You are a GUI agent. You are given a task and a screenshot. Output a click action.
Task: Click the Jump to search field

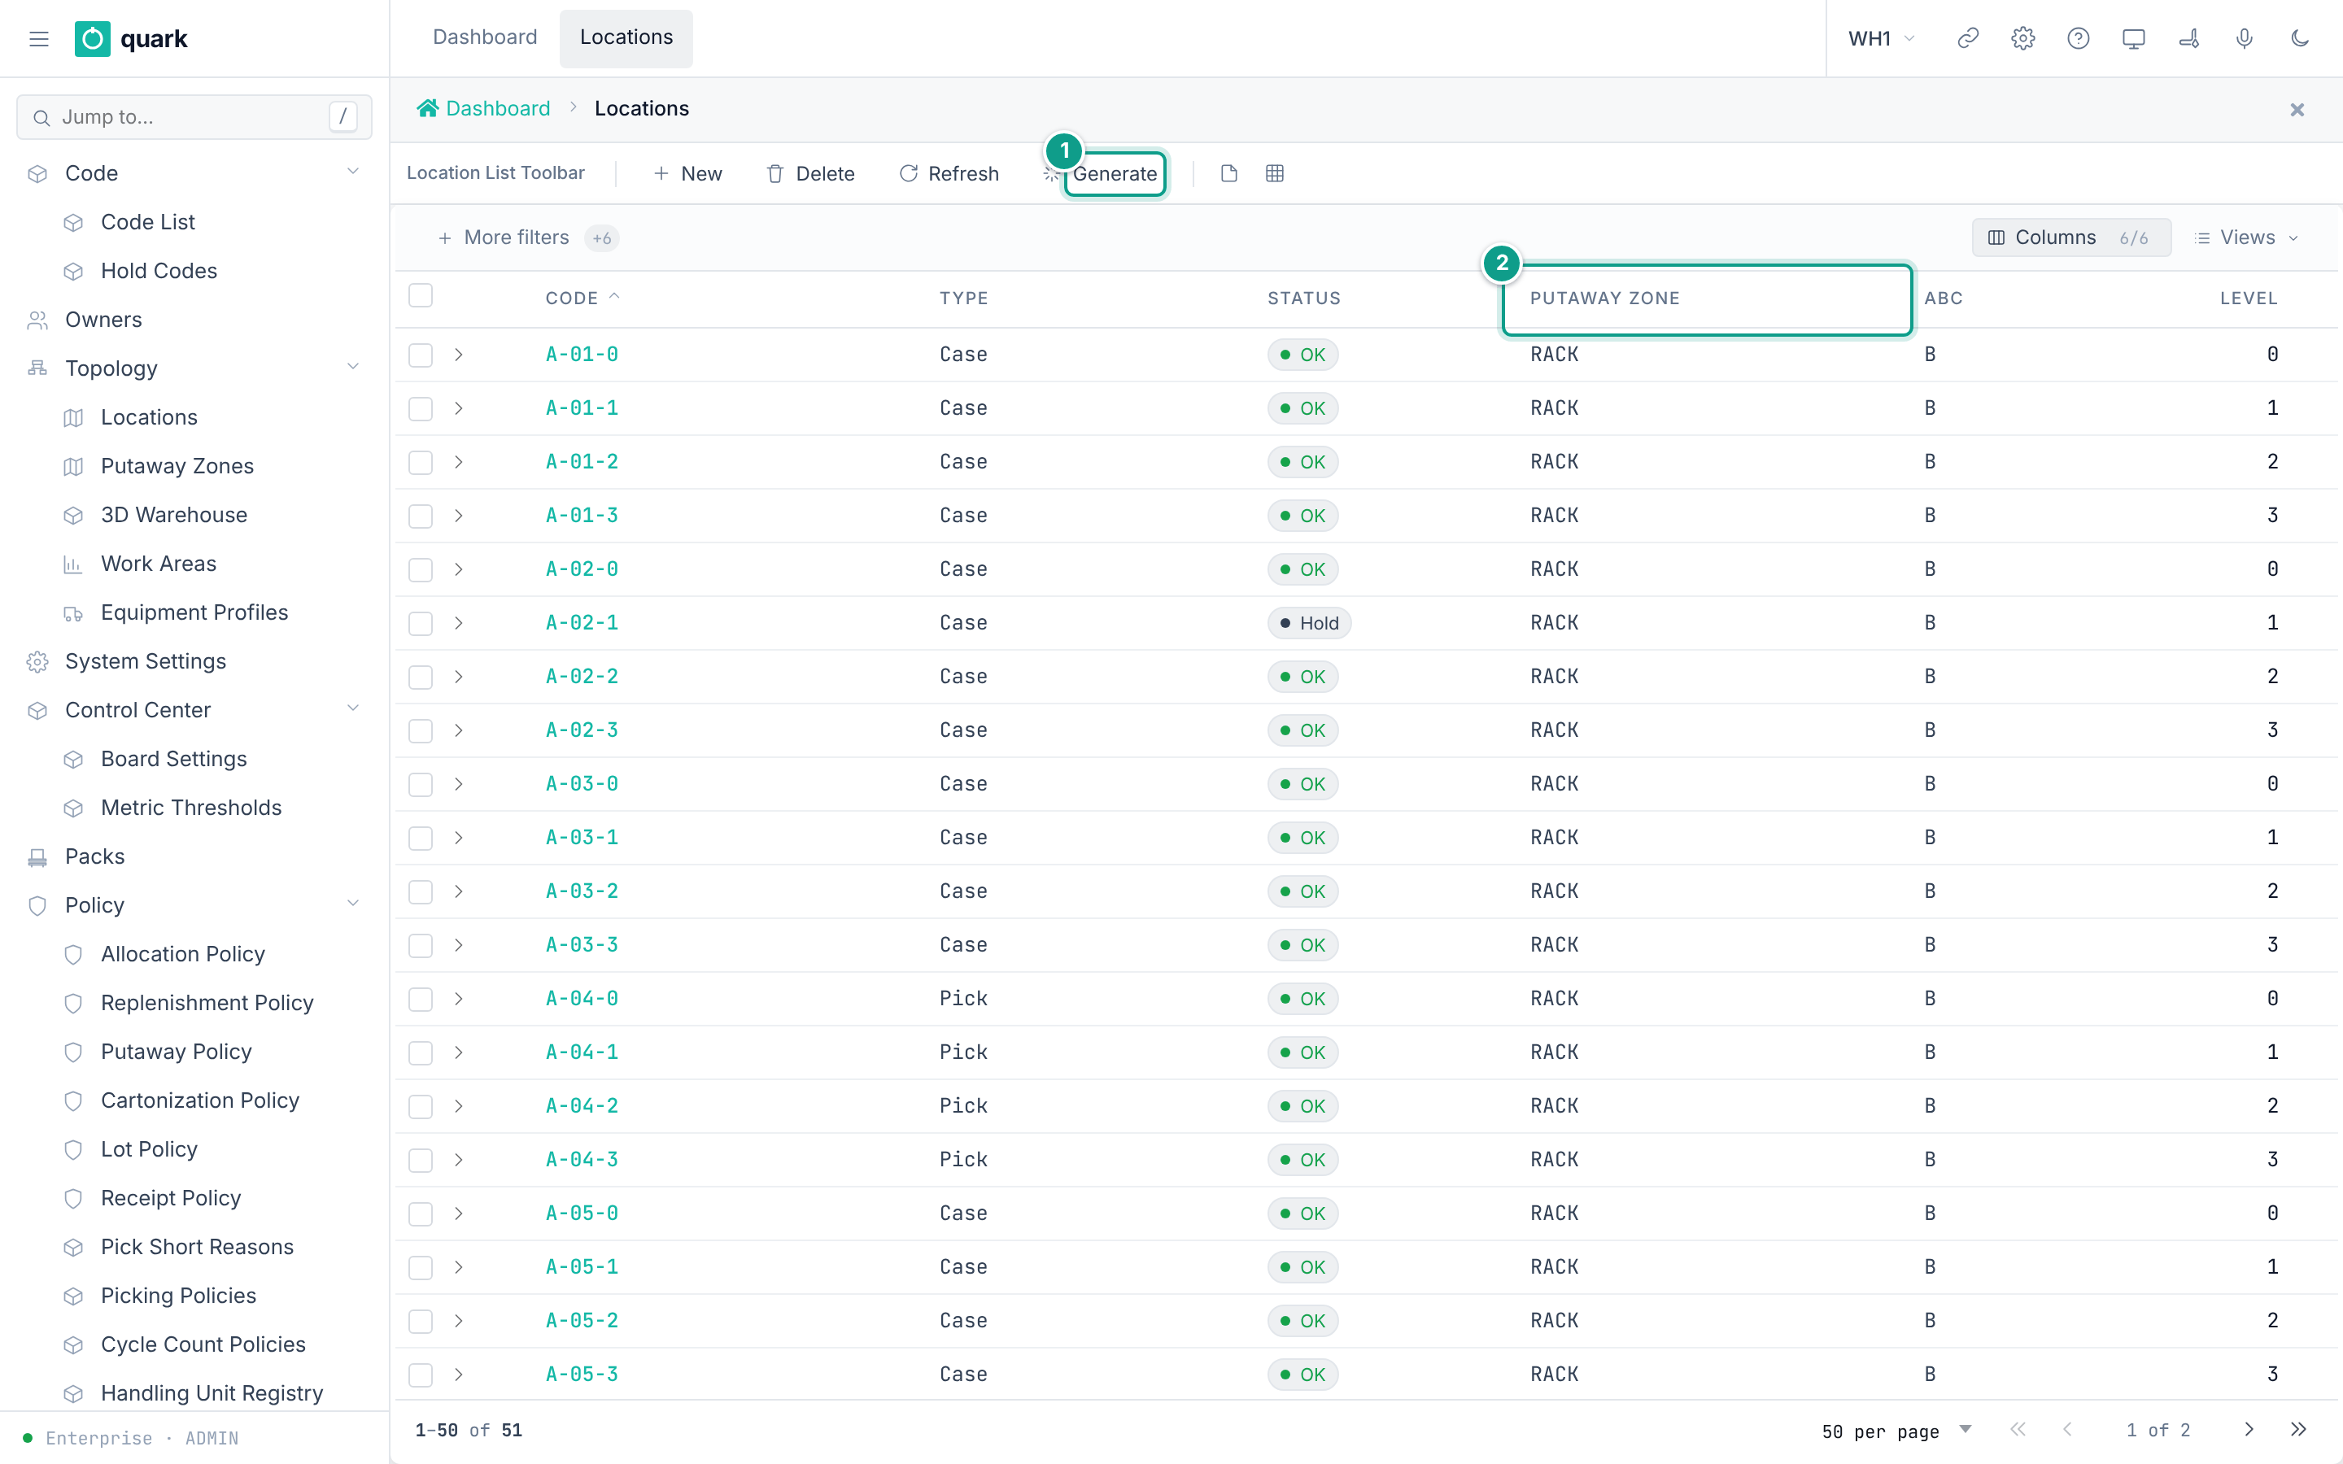pos(194,117)
